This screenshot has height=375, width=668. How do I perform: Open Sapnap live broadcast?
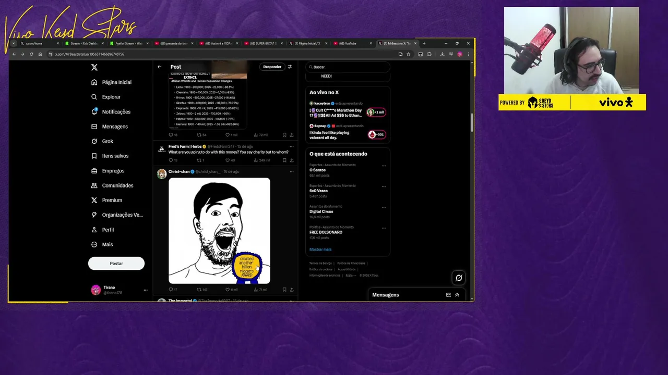coord(348,132)
